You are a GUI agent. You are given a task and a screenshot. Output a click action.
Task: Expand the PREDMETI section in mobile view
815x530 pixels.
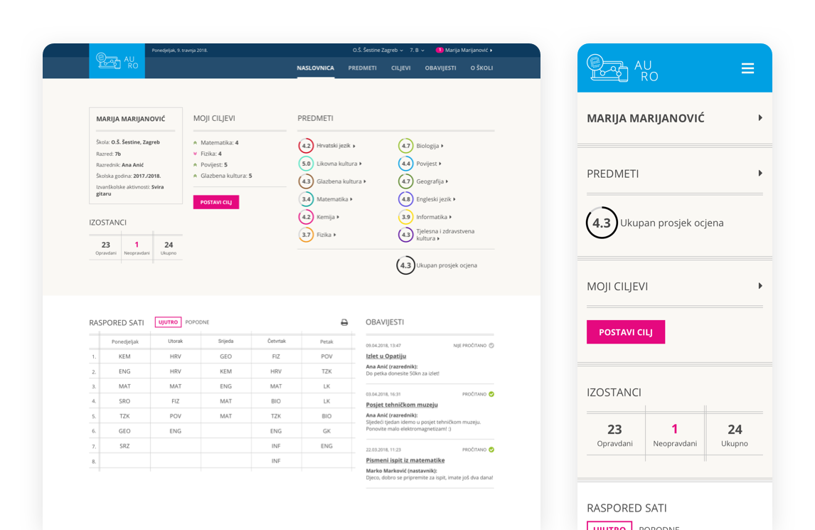pyautogui.click(x=760, y=174)
